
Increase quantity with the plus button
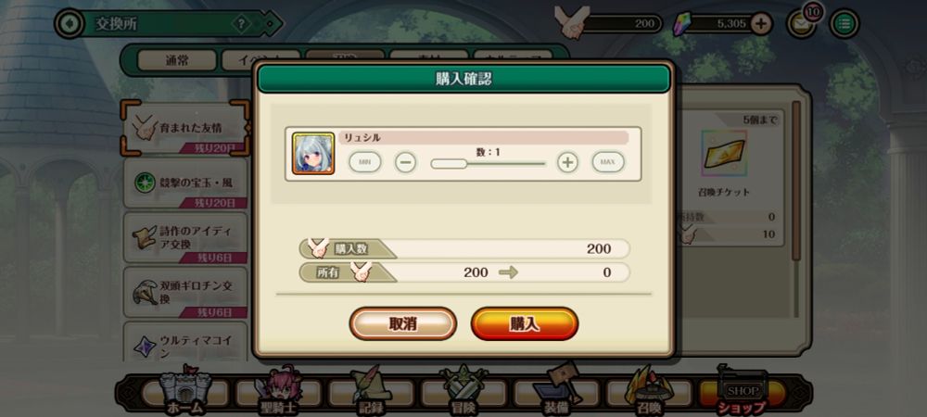click(x=567, y=162)
